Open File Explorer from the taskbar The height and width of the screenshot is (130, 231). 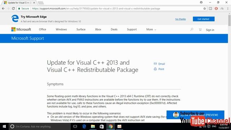[93, 126]
